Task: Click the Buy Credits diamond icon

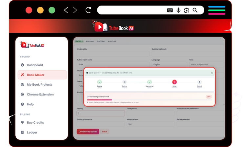Action: click(22, 122)
